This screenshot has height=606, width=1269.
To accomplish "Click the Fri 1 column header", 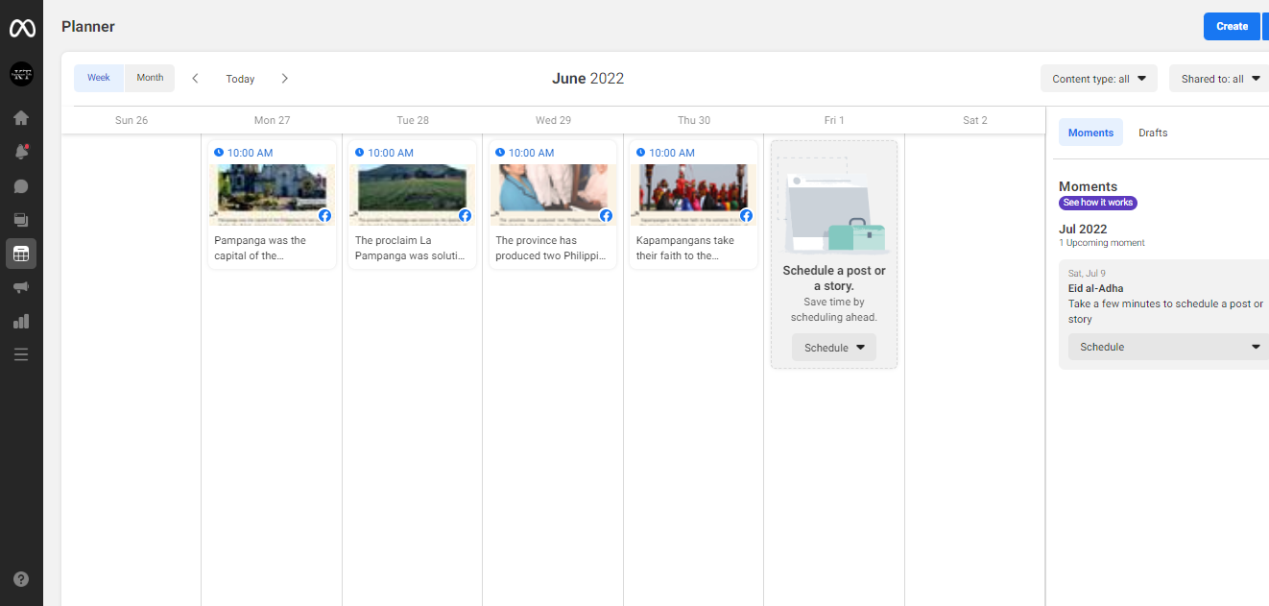I will [834, 120].
